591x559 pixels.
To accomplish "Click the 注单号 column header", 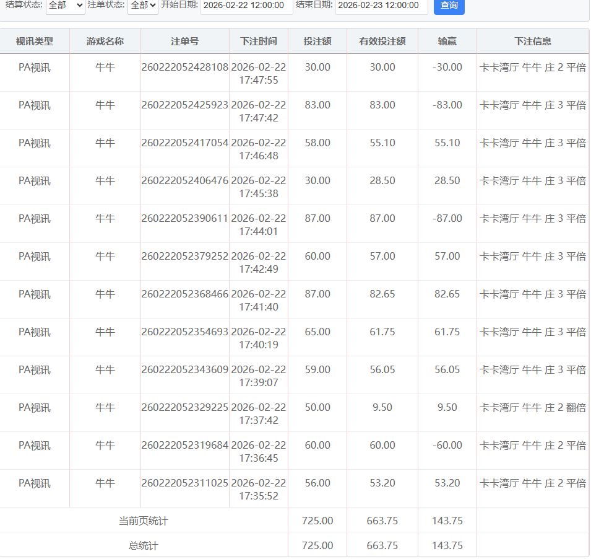I will pyautogui.click(x=184, y=42).
